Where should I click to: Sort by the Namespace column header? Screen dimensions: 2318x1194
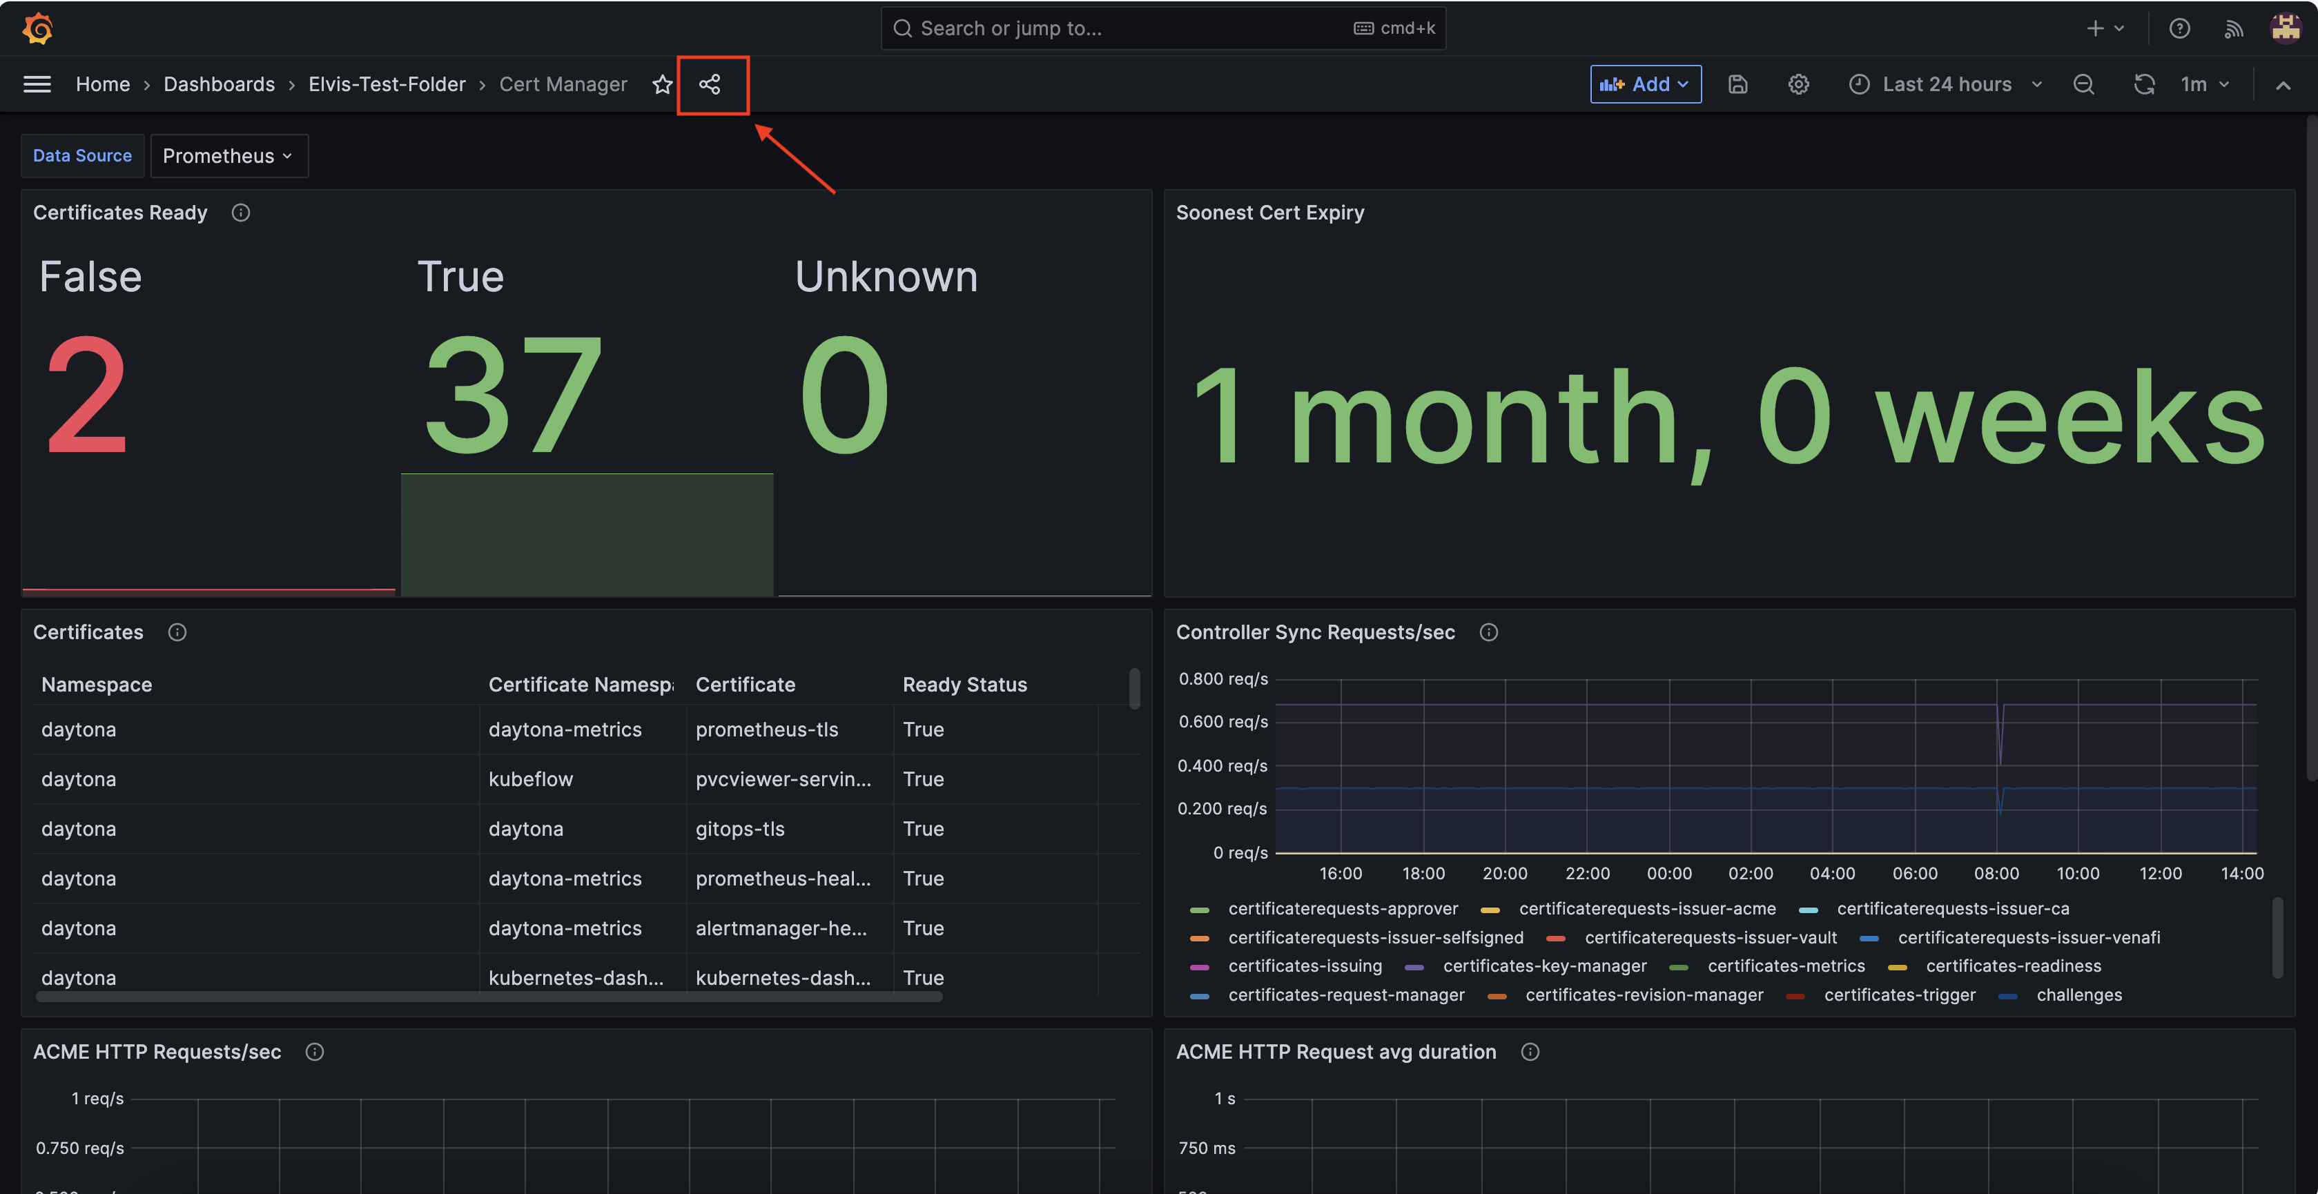(x=96, y=684)
